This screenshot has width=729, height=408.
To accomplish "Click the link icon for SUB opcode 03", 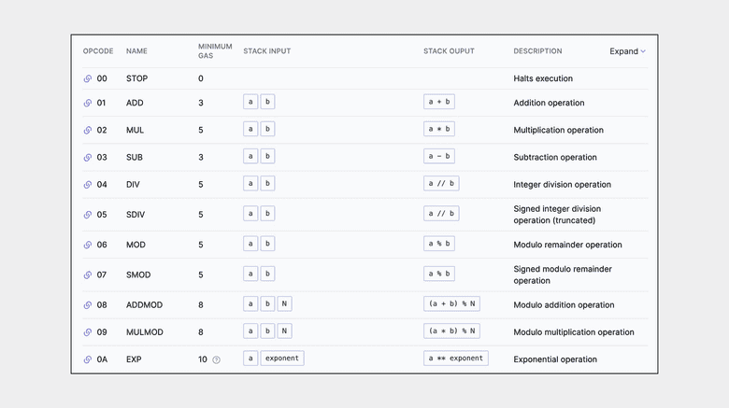I will [88, 157].
